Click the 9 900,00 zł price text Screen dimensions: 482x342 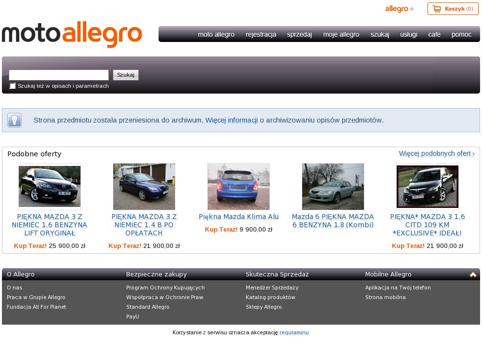(256, 230)
